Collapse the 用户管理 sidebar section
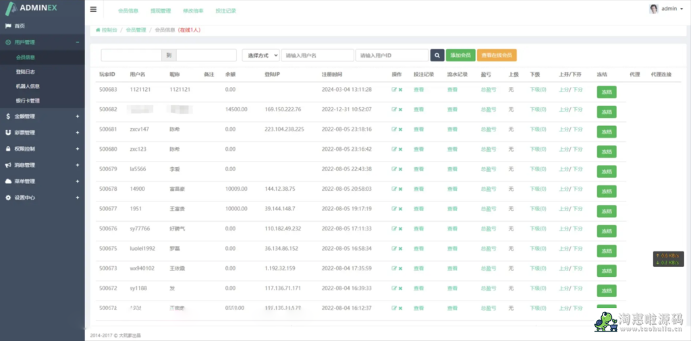The width and height of the screenshot is (691, 341). [x=43, y=42]
